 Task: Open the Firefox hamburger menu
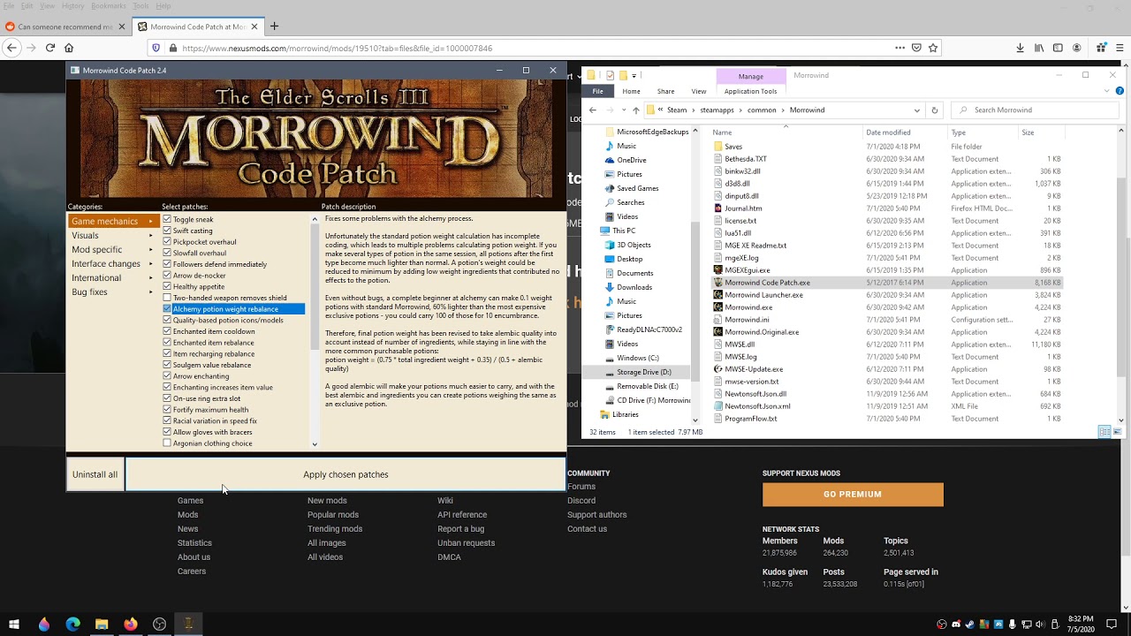point(1120,48)
